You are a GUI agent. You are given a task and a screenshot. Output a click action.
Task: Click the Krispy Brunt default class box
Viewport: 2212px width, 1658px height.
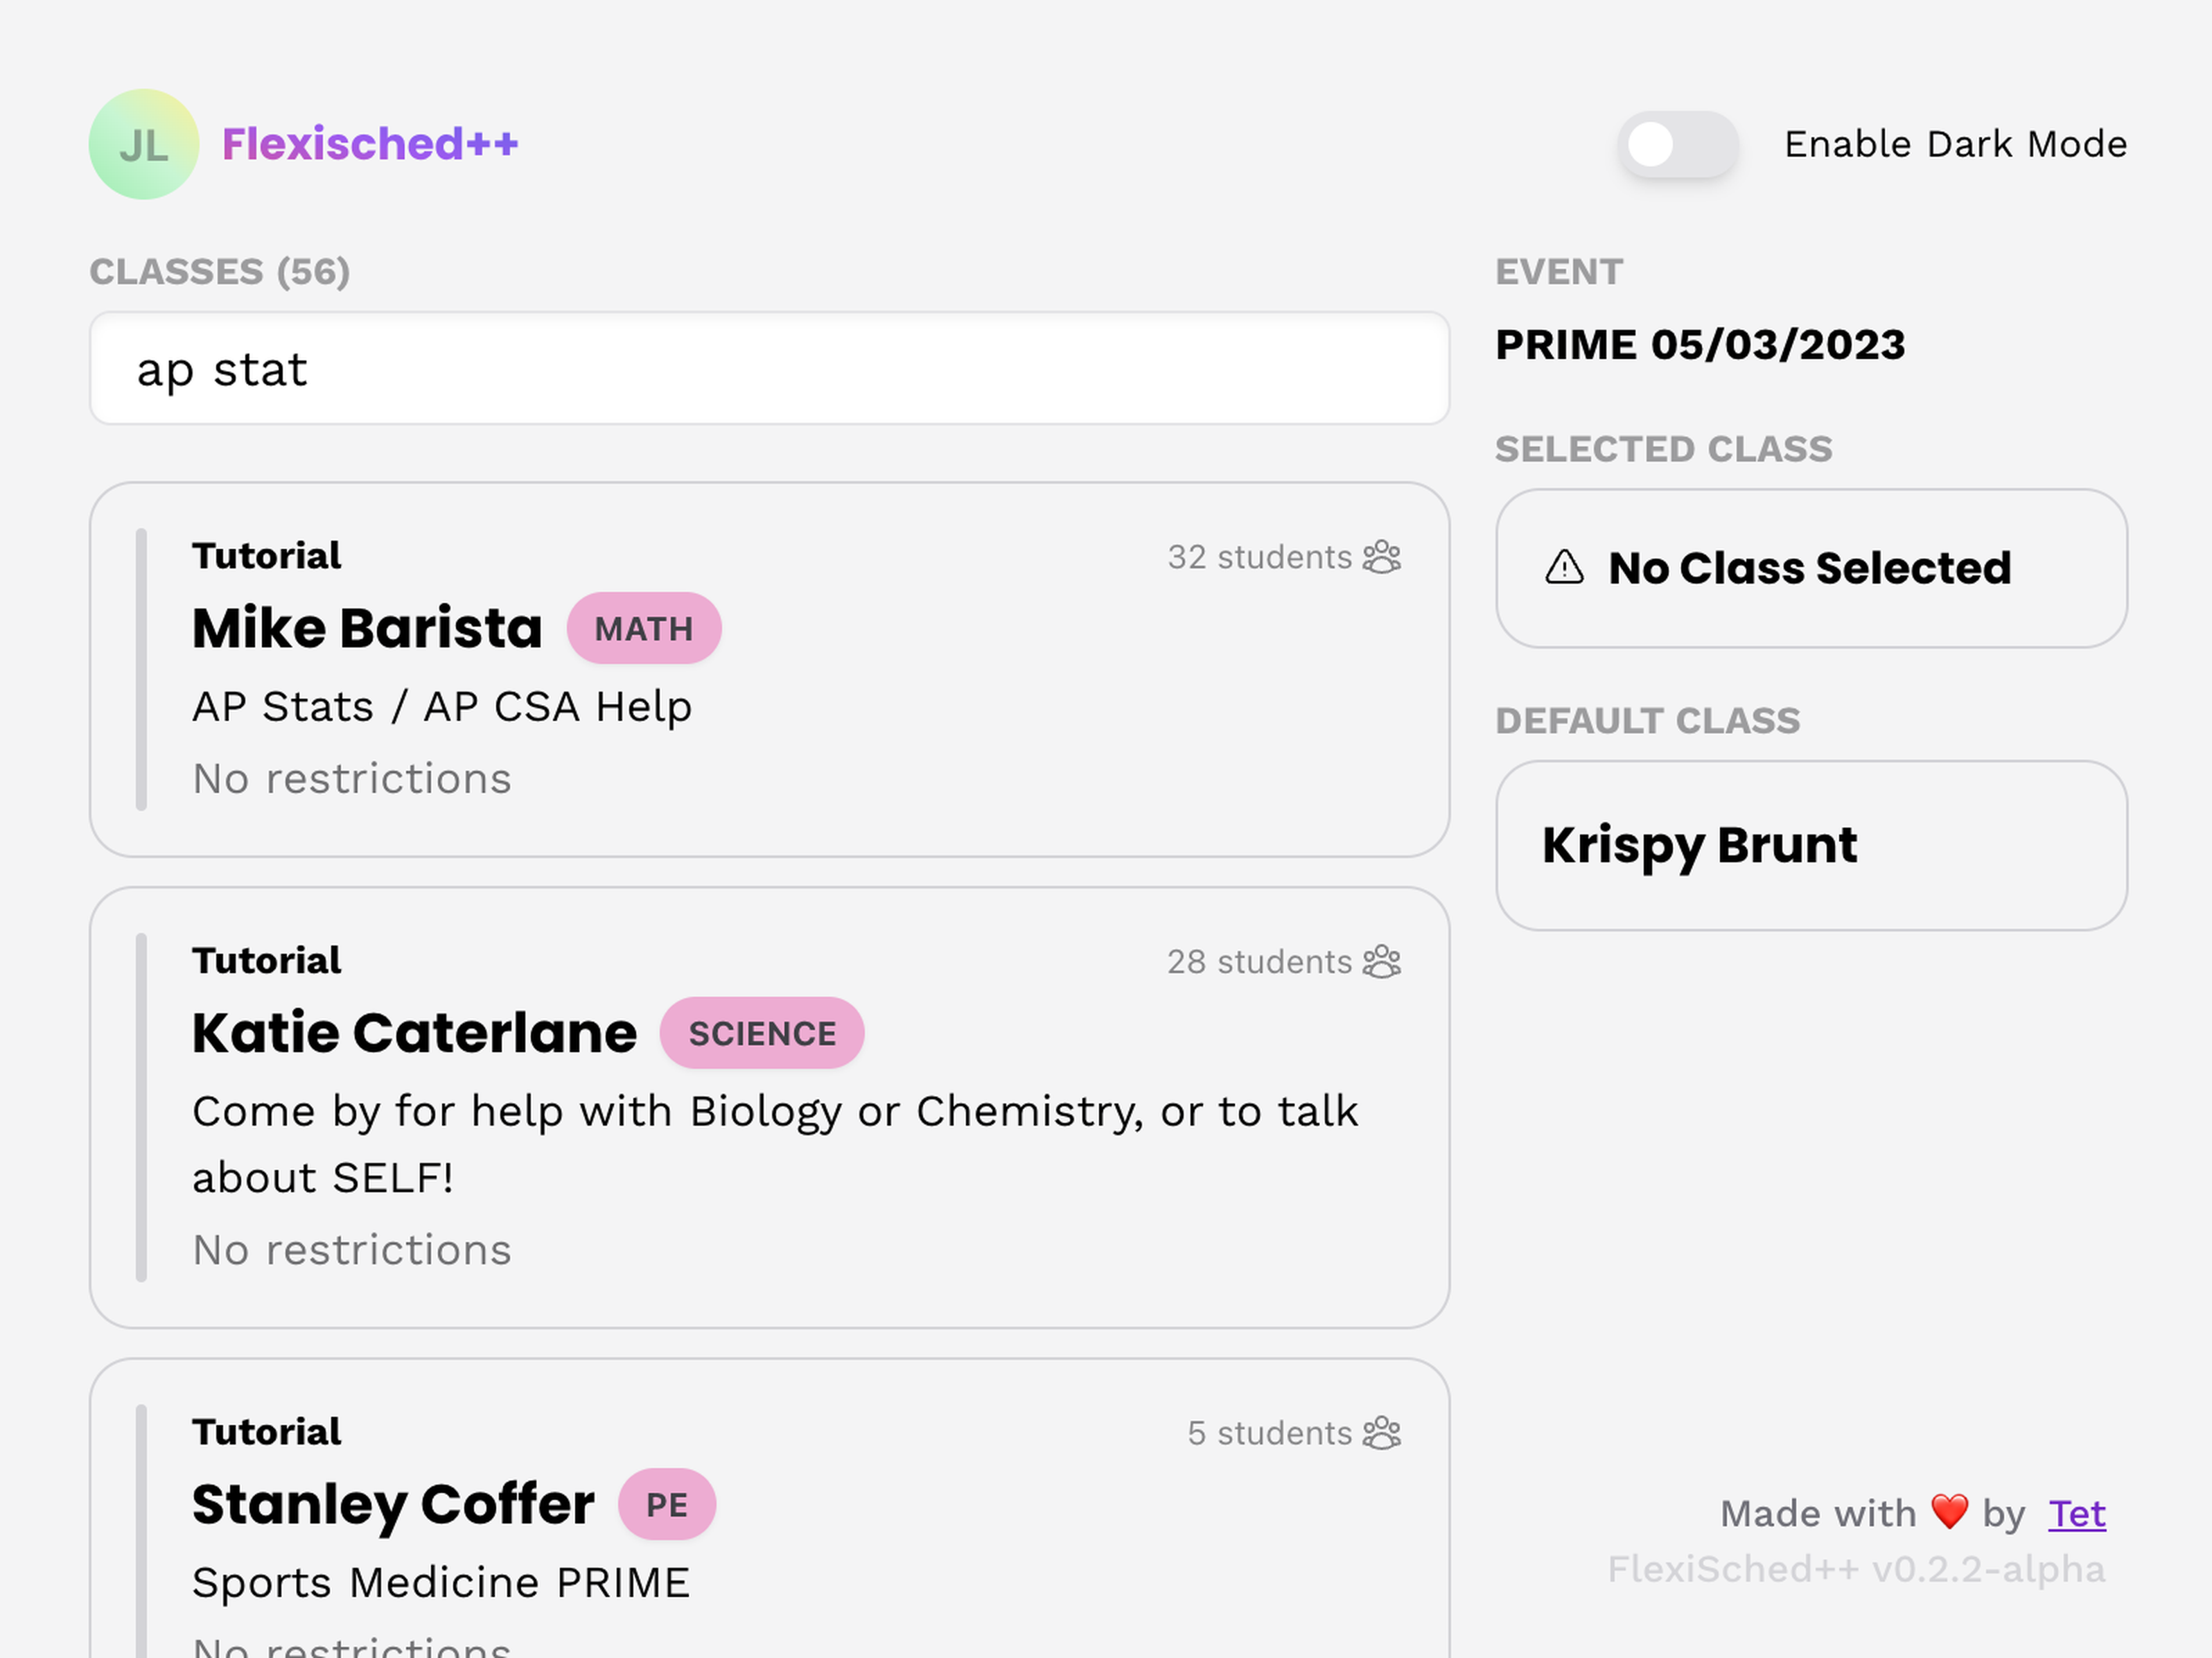(1811, 846)
